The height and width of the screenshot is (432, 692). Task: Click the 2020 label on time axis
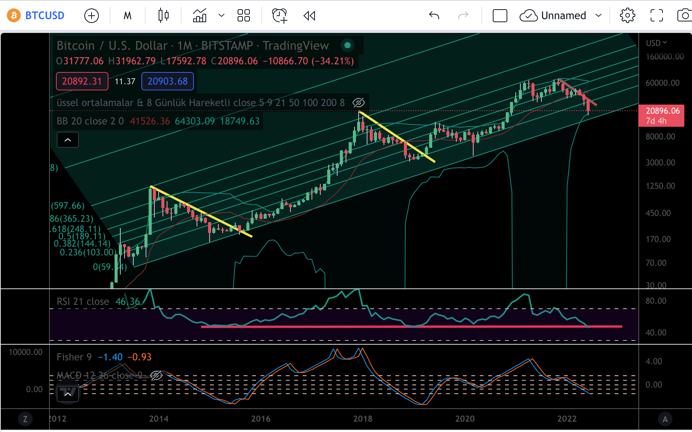[465, 419]
